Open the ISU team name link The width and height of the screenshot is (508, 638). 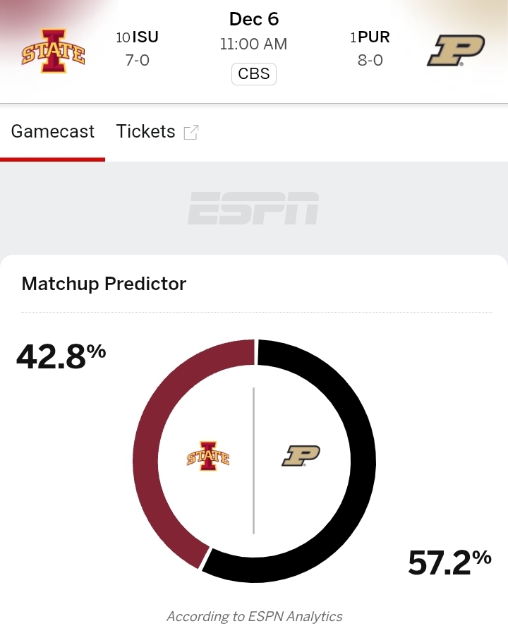pyautogui.click(x=145, y=37)
